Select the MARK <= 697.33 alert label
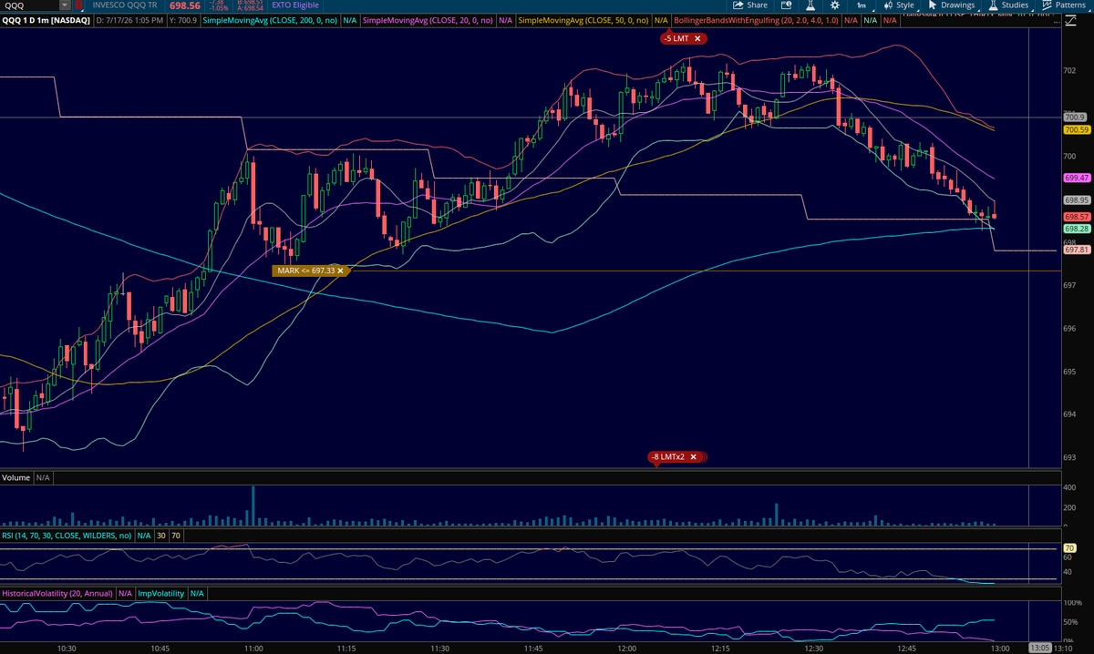 (310, 271)
